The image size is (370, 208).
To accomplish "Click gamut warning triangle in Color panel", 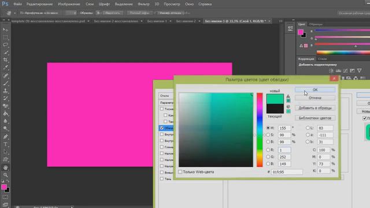I will [x=301, y=46].
